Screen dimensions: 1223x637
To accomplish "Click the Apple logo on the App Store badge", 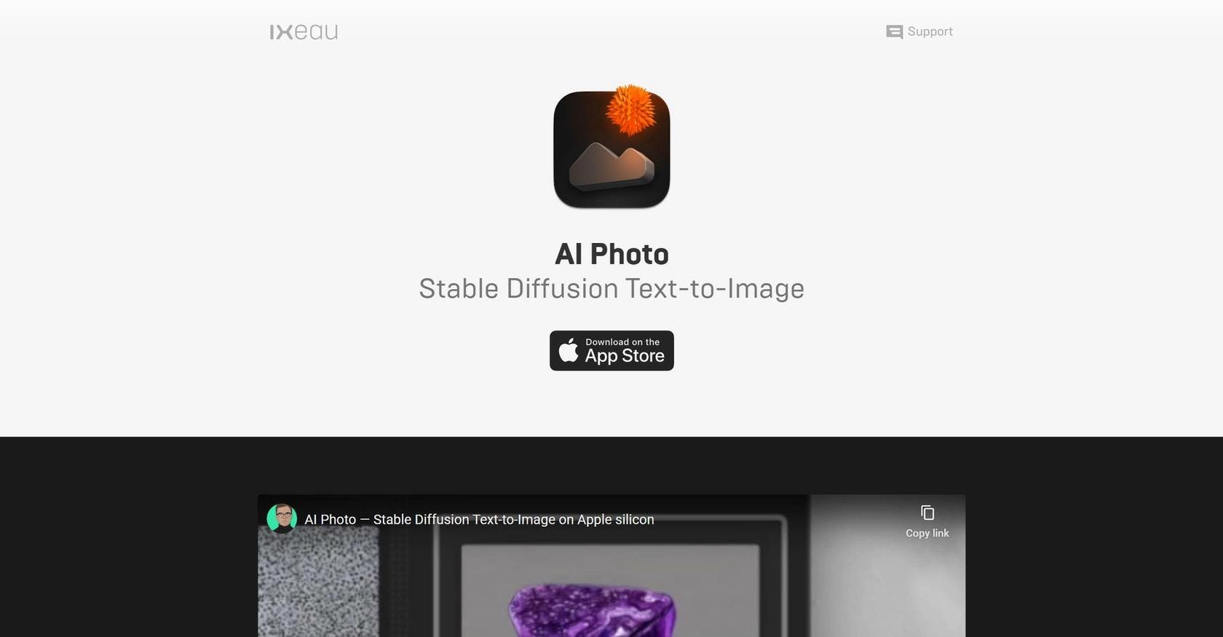I will tap(569, 350).
